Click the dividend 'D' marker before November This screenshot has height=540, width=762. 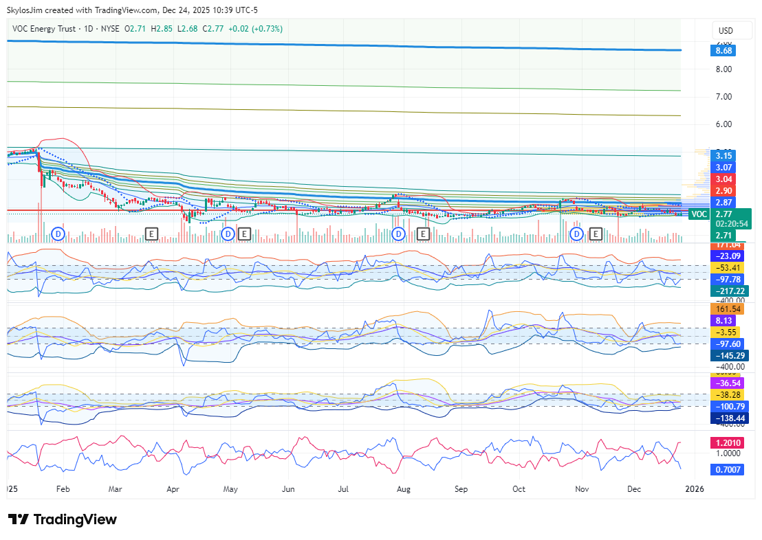tap(576, 234)
